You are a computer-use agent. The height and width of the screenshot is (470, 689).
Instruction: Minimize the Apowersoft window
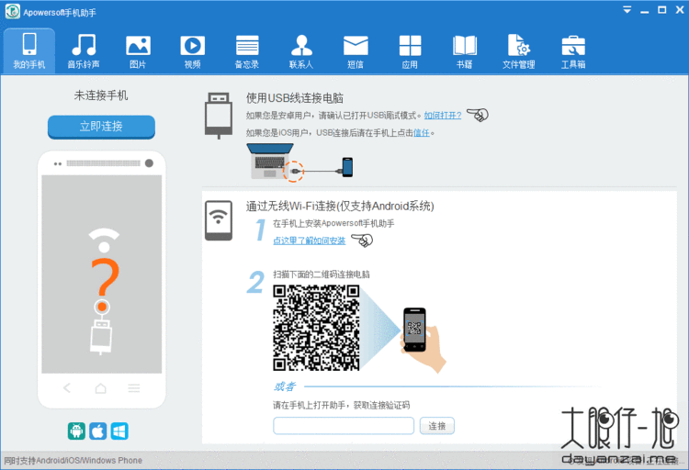click(645, 11)
